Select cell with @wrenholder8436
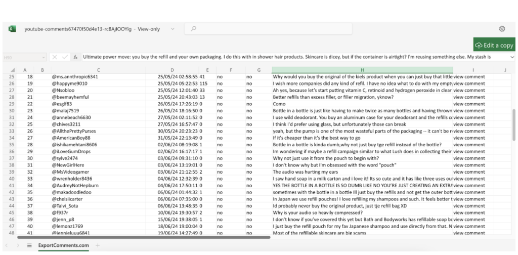518x255 pixels. (98, 179)
